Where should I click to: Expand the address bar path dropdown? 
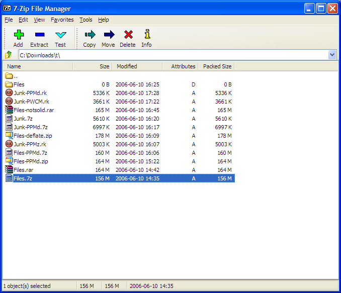tap(332, 55)
